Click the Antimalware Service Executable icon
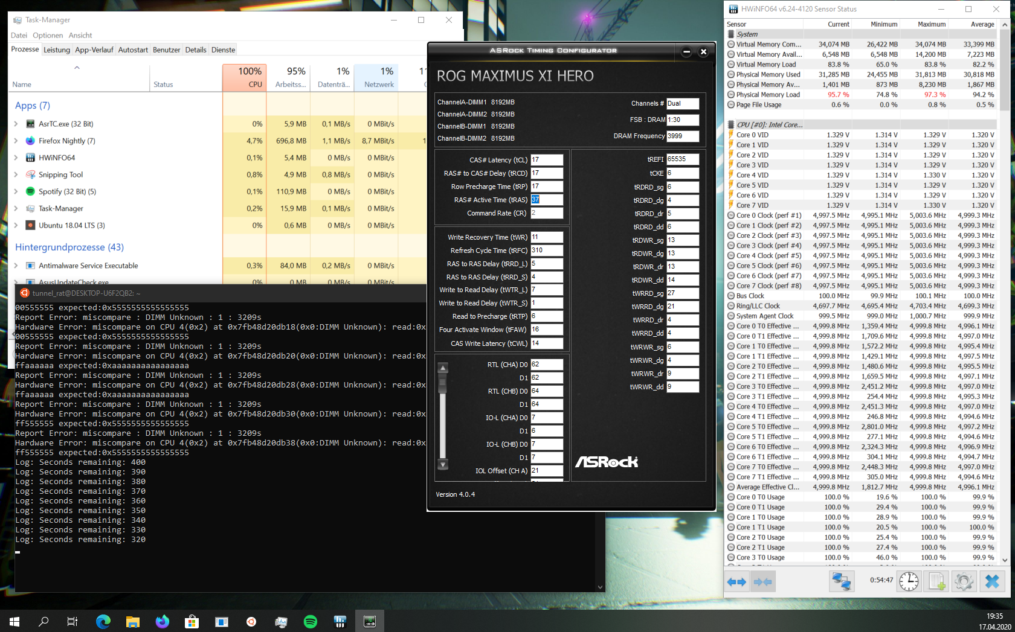 click(x=30, y=266)
